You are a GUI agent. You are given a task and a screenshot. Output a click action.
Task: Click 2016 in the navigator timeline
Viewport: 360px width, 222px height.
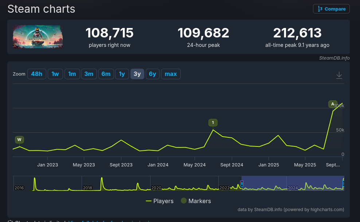[x=19, y=188]
